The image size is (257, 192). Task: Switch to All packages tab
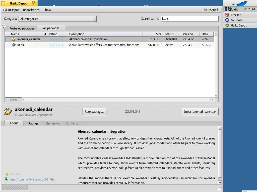pyautogui.click(x=51, y=28)
